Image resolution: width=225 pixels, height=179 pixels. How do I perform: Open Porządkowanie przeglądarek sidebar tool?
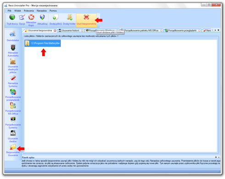(13, 95)
